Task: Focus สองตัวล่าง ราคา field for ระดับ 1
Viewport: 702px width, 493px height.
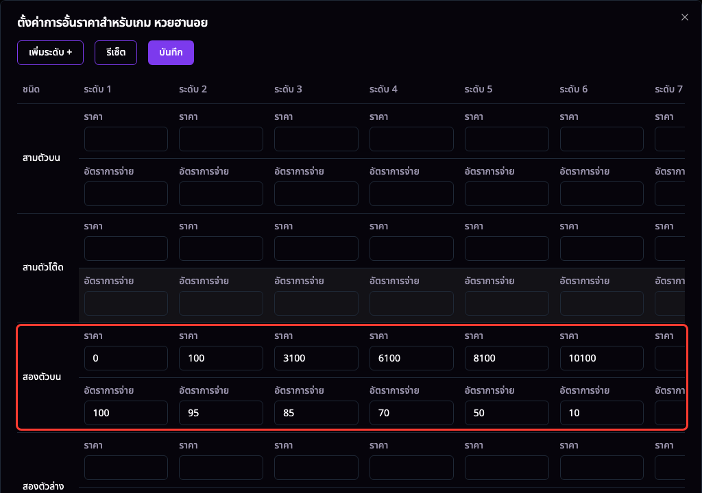Action: tap(126, 468)
